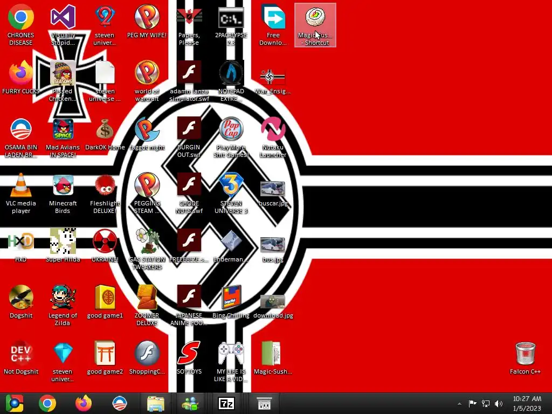This screenshot has height=414, width=552.
Task: Open the ZOOMER DELUXE desktop icon
Action: 147,305
